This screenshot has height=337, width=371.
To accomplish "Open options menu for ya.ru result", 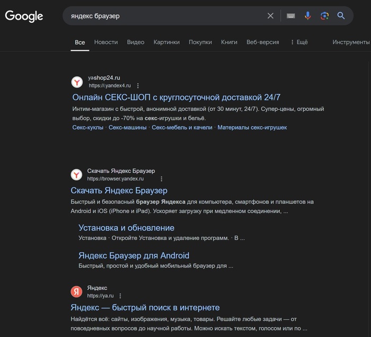I will (x=120, y=296).
